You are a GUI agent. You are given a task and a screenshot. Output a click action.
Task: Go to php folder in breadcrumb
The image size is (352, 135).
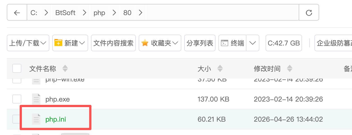(x=99, y=13)
